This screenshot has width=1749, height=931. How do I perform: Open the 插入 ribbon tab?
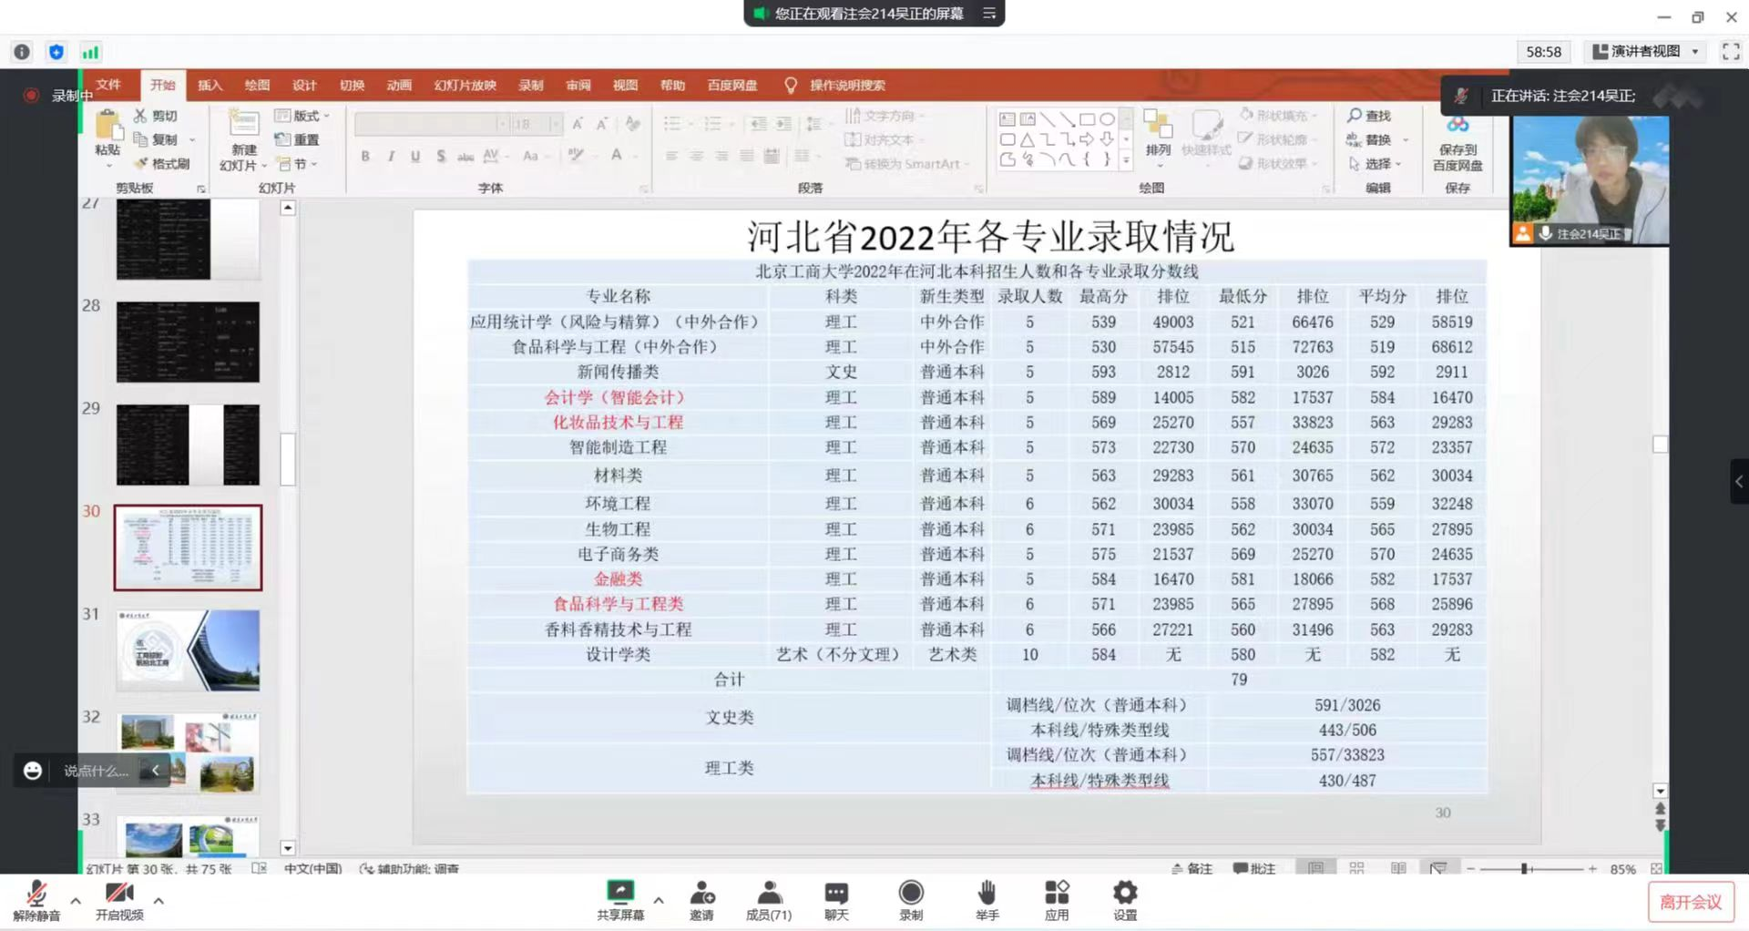point(210,86)
